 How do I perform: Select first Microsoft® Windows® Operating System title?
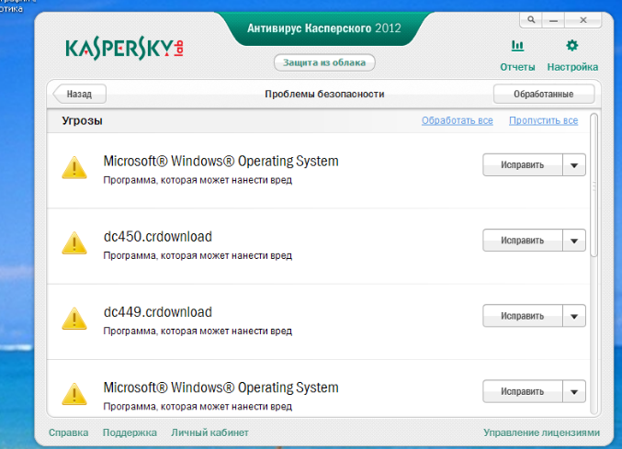point(221,162)
